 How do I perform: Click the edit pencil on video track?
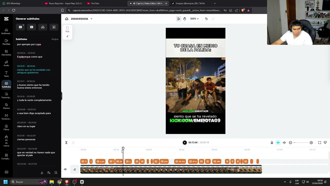pyautogui.click(x=75, y=169)
